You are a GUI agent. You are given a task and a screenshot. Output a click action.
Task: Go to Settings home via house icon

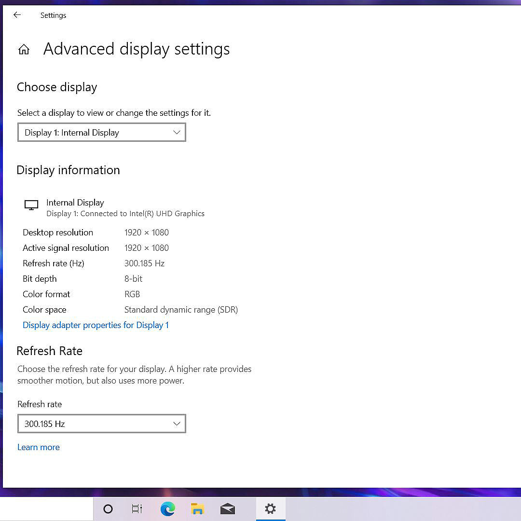click(x=24, y=49)
